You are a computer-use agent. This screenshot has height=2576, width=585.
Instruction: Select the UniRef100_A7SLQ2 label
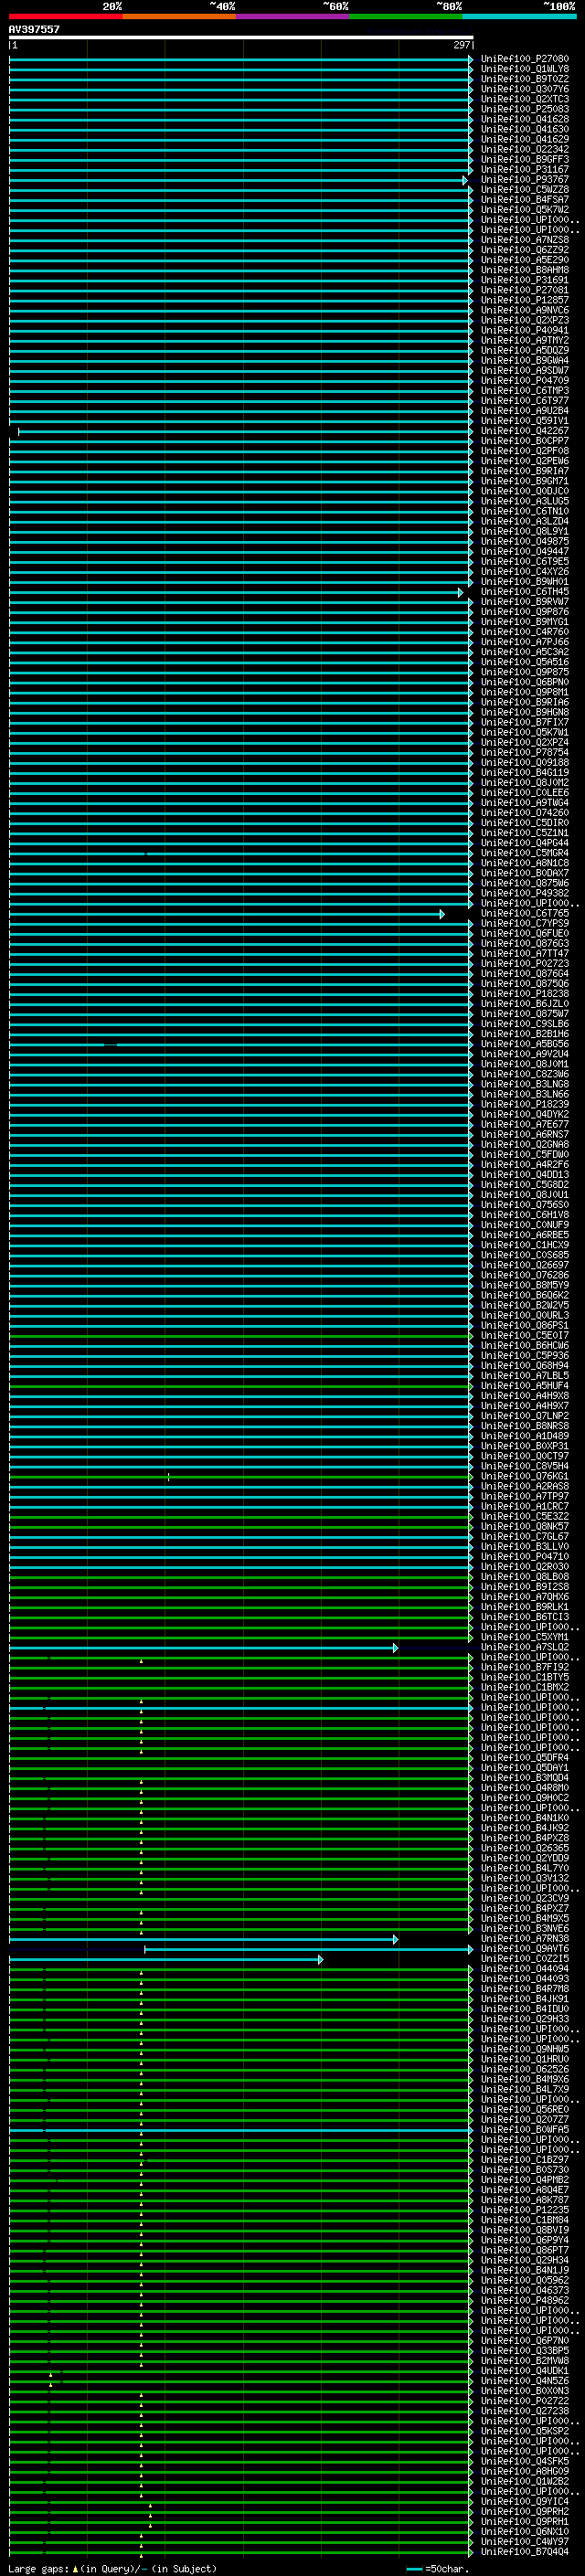pos(525,1647)
